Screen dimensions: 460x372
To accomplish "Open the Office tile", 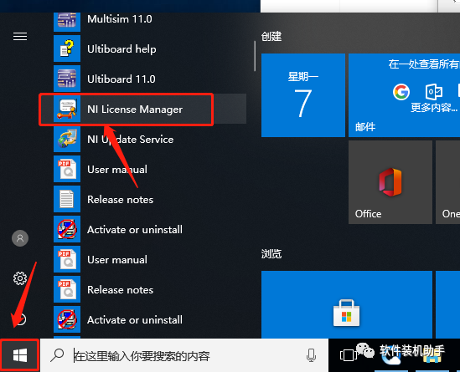I will pos(390,182).
